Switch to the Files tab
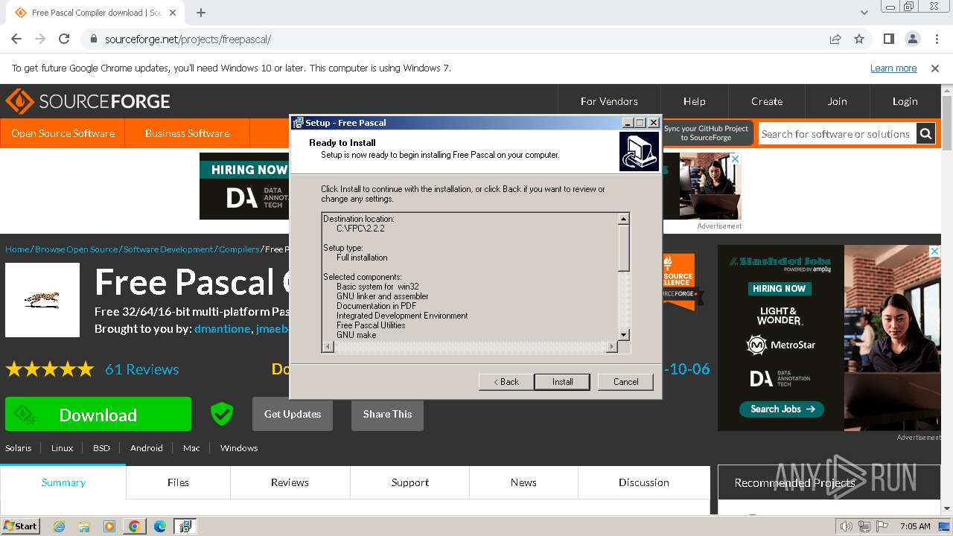This screenshot has height=536, width=953. [178, 482]
